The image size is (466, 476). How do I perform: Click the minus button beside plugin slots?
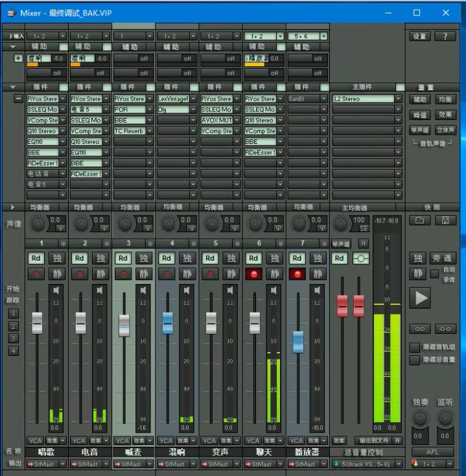[19, 99]
